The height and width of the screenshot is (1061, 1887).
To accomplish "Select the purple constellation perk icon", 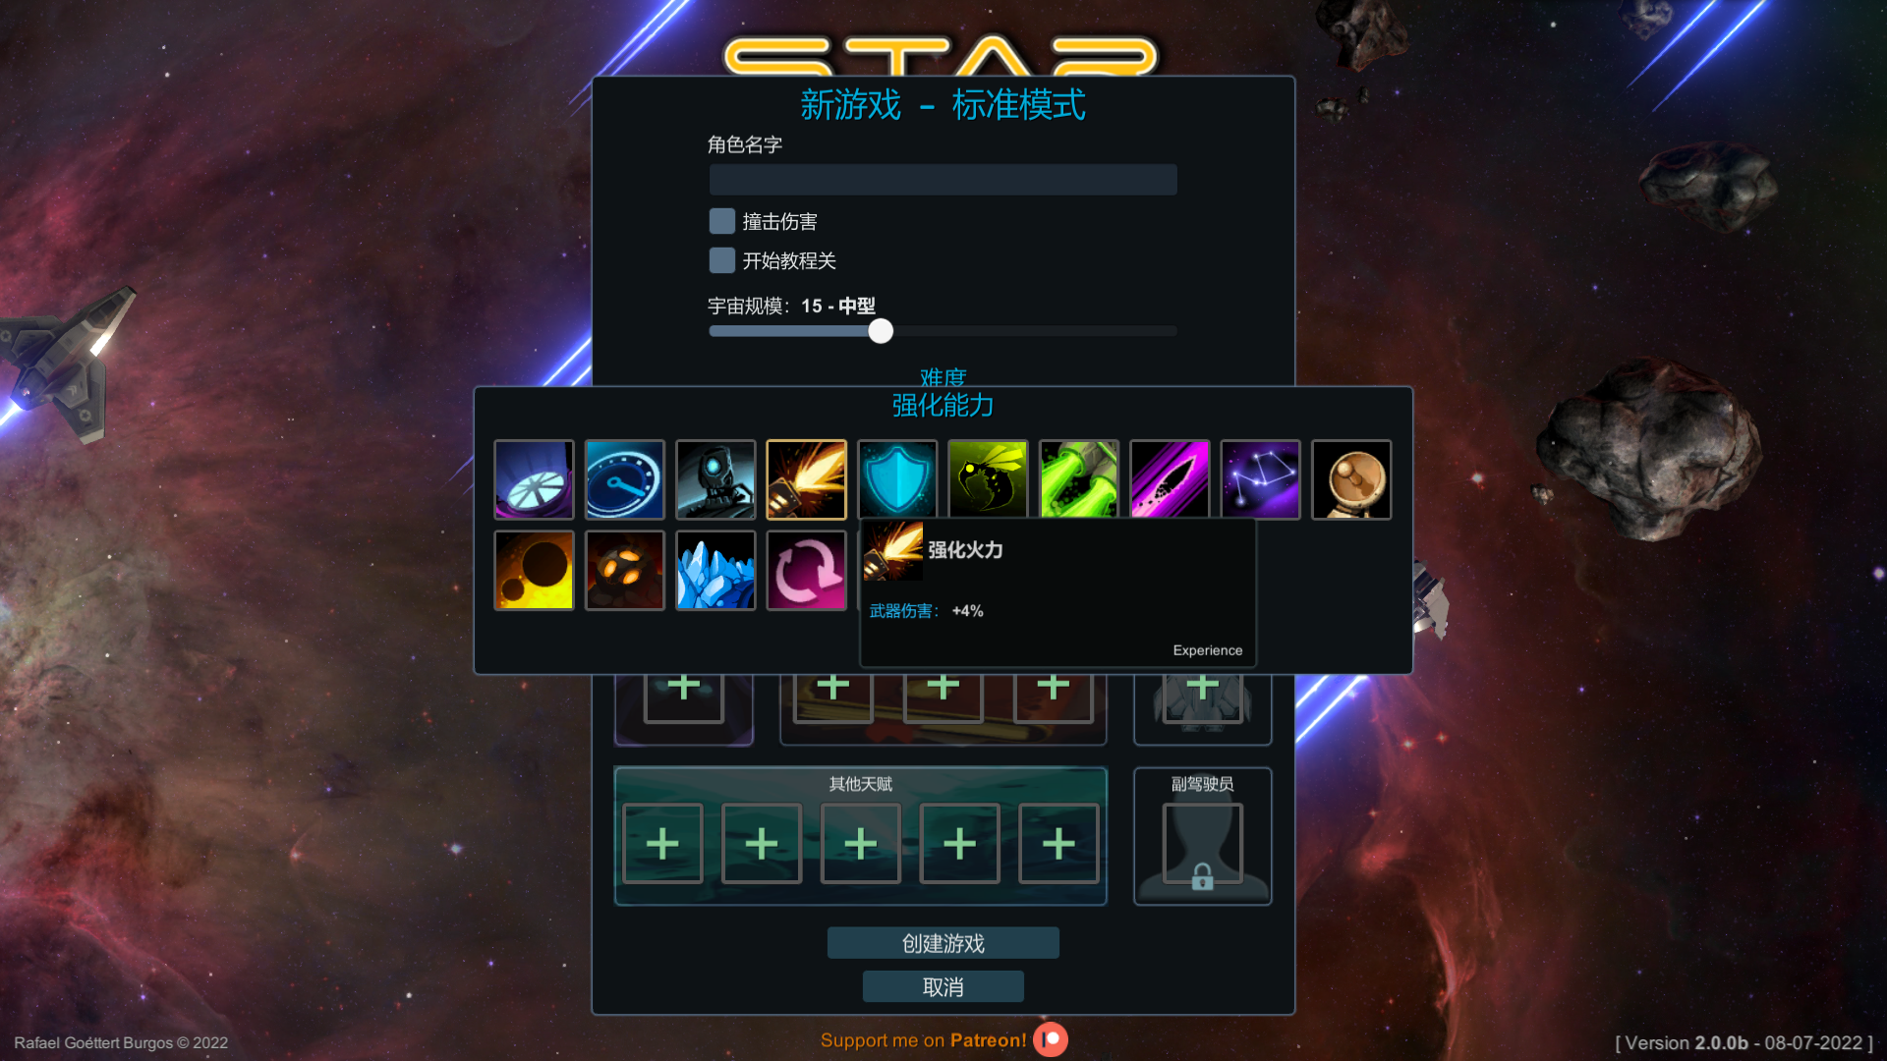I will pyautogui.click(x=1260, y=479).
